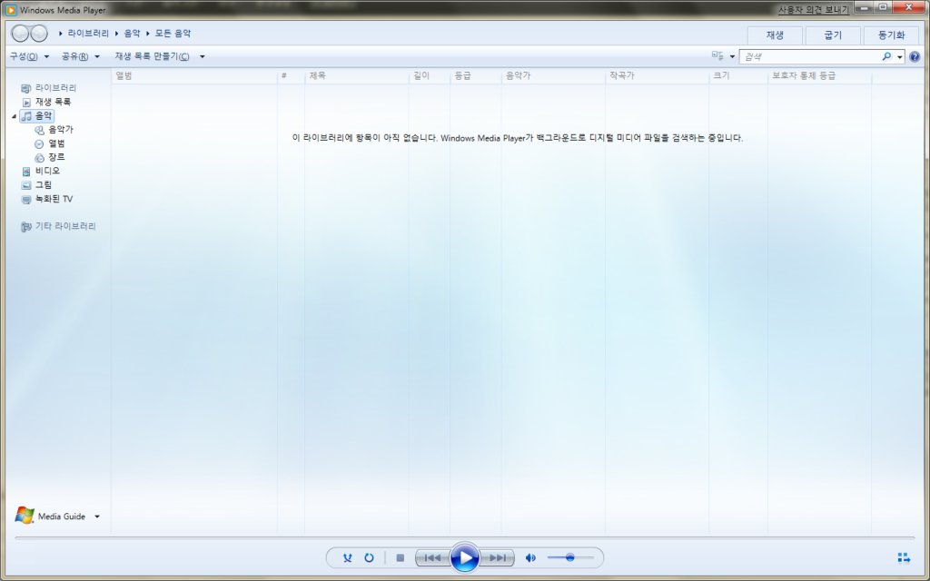Toggle repeat mode in playback controls
The image size is (930, 581).
tap(369, 558)
